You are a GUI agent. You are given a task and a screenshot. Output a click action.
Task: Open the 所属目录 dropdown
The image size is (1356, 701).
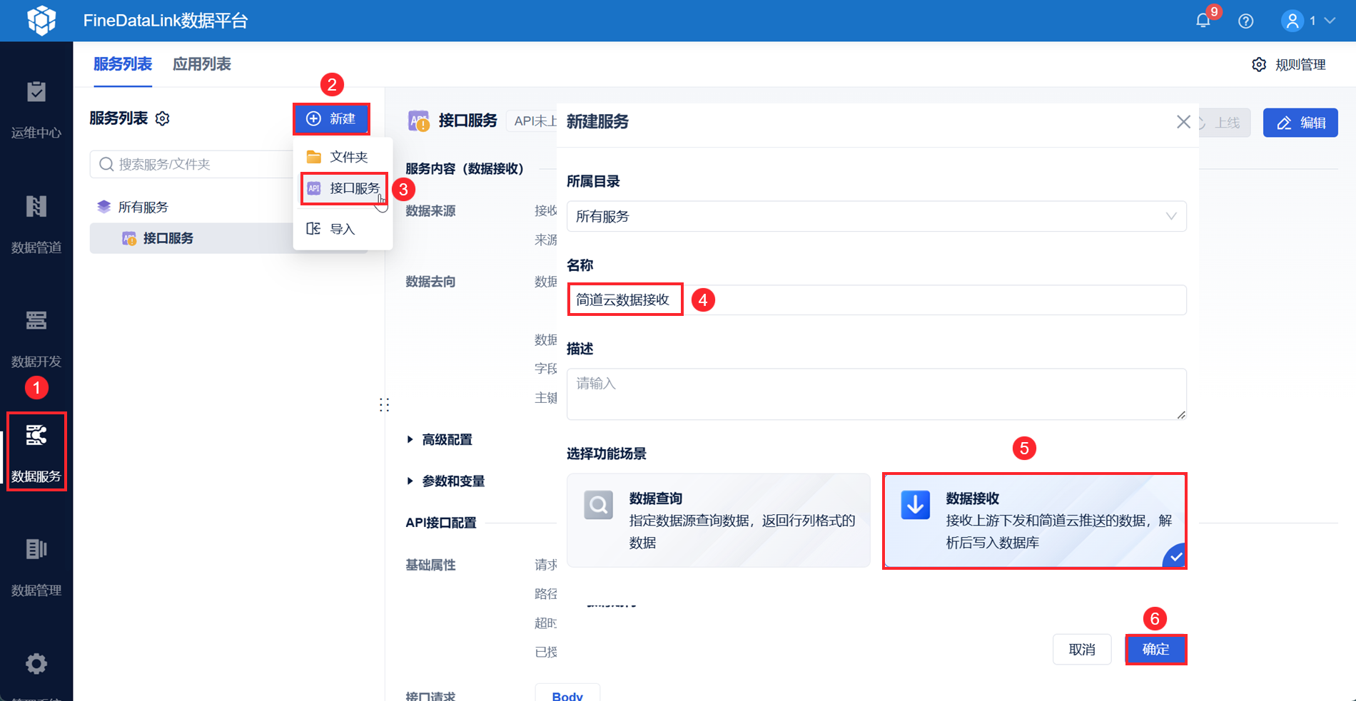(876, 216)
